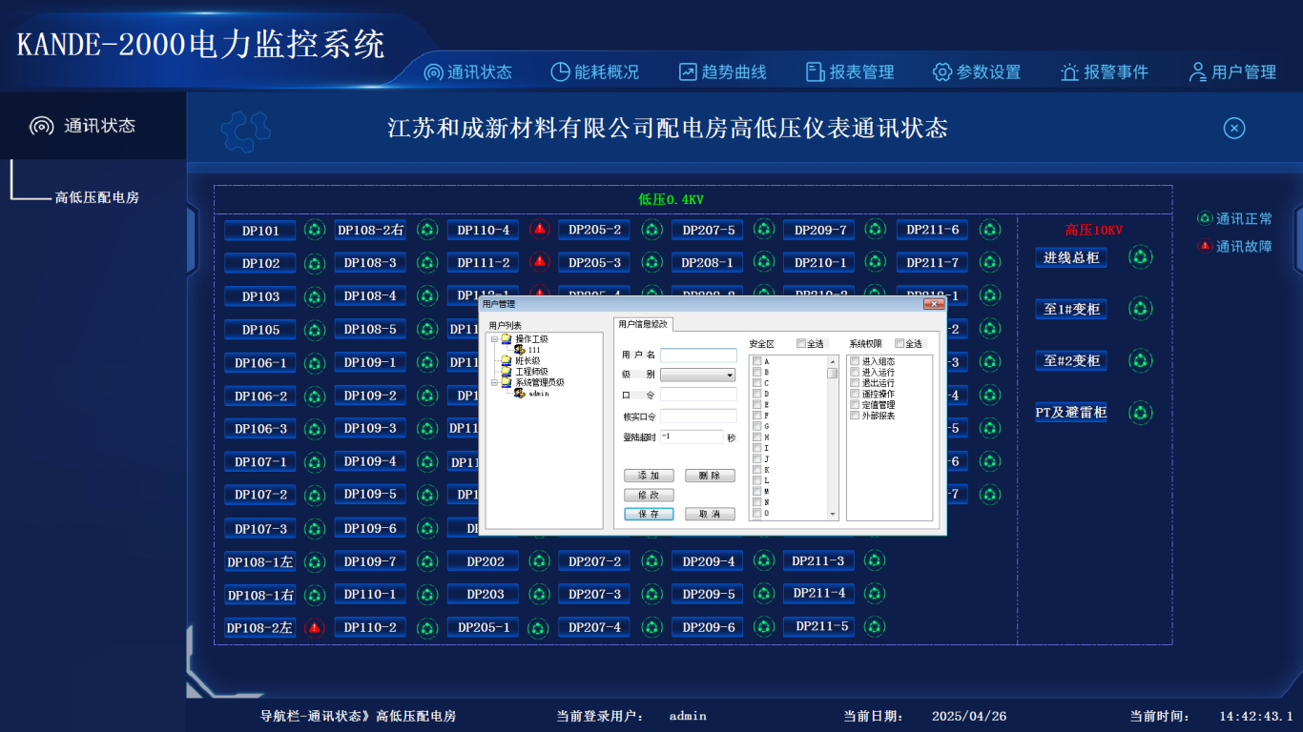Enable the 进入组态 permission checkbox
This screenshot has width=1303, height=732.
tap(855, 361)
